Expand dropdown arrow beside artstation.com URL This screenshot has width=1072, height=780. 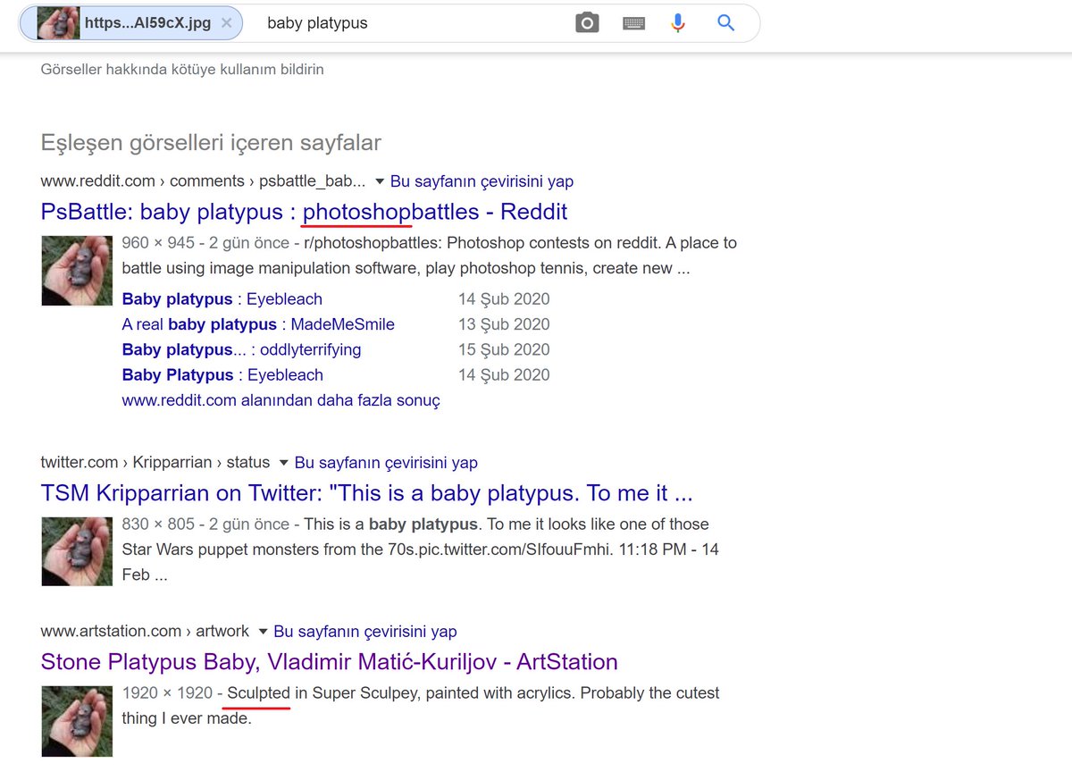click(263, 632)
